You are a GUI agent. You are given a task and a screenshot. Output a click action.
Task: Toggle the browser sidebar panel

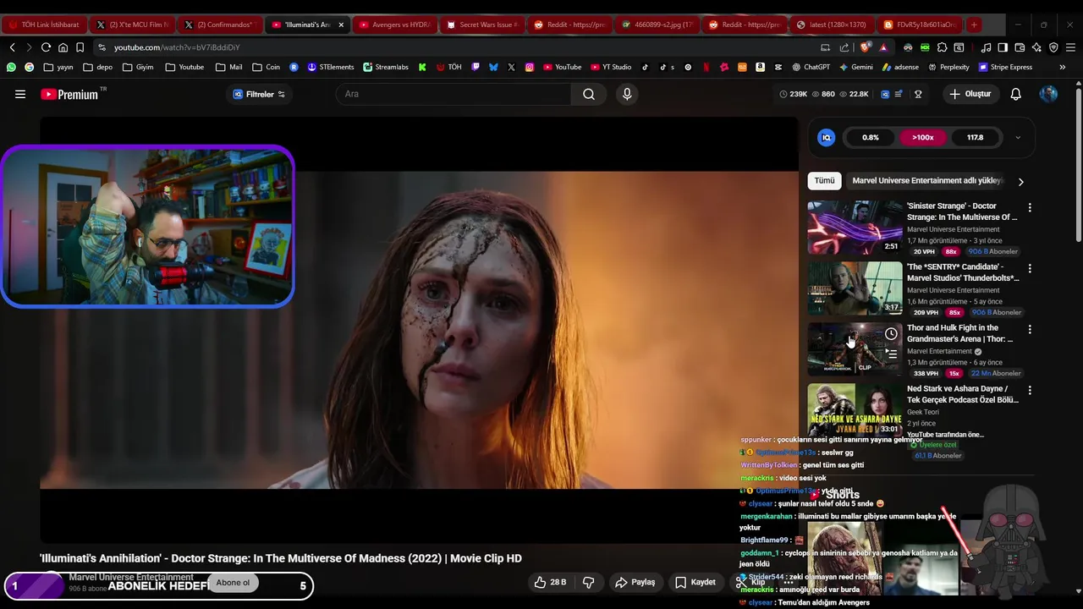(x=1002, y=47)
